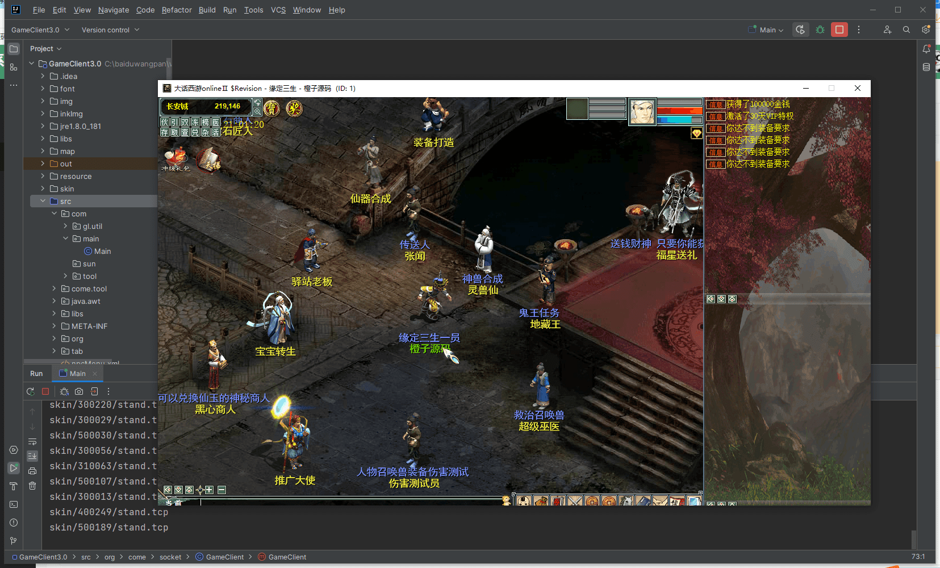940x568 pixels.
Task: Open the Build hammer tool window
Action: coord(14,486)
